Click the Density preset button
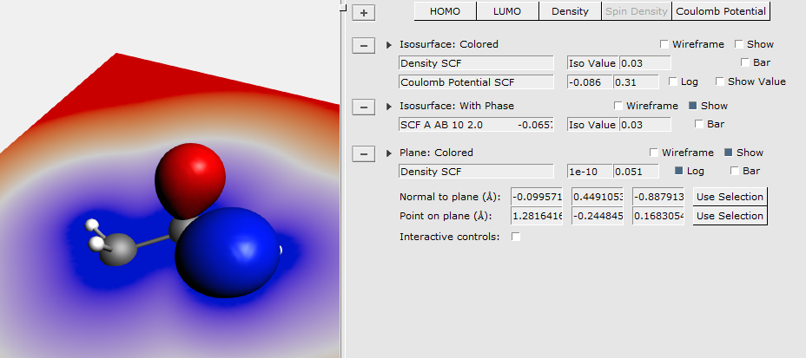The image size is (806, 358). coord(570,11)
